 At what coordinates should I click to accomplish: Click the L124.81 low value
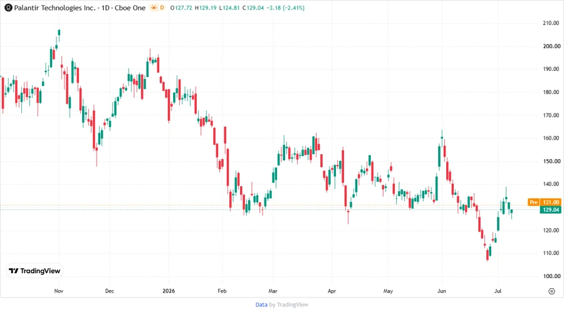[x=229, y=8]
